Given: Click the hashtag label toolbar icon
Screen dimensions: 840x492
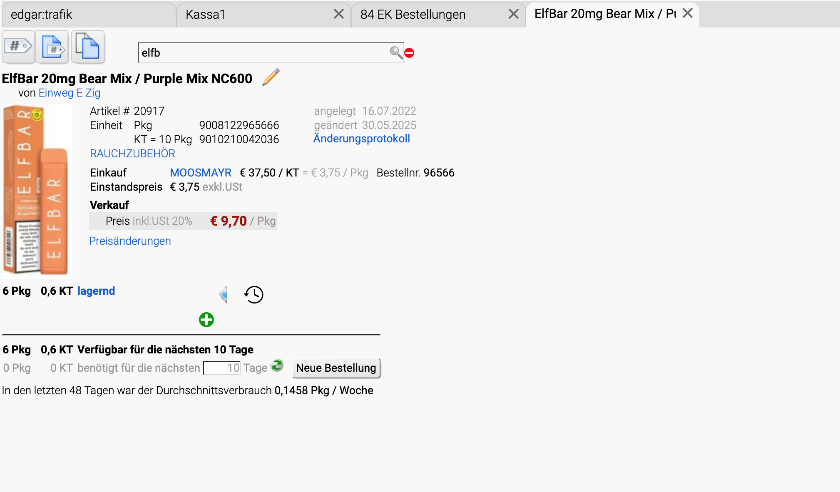Looking at the screenshot, I should 18,46.
